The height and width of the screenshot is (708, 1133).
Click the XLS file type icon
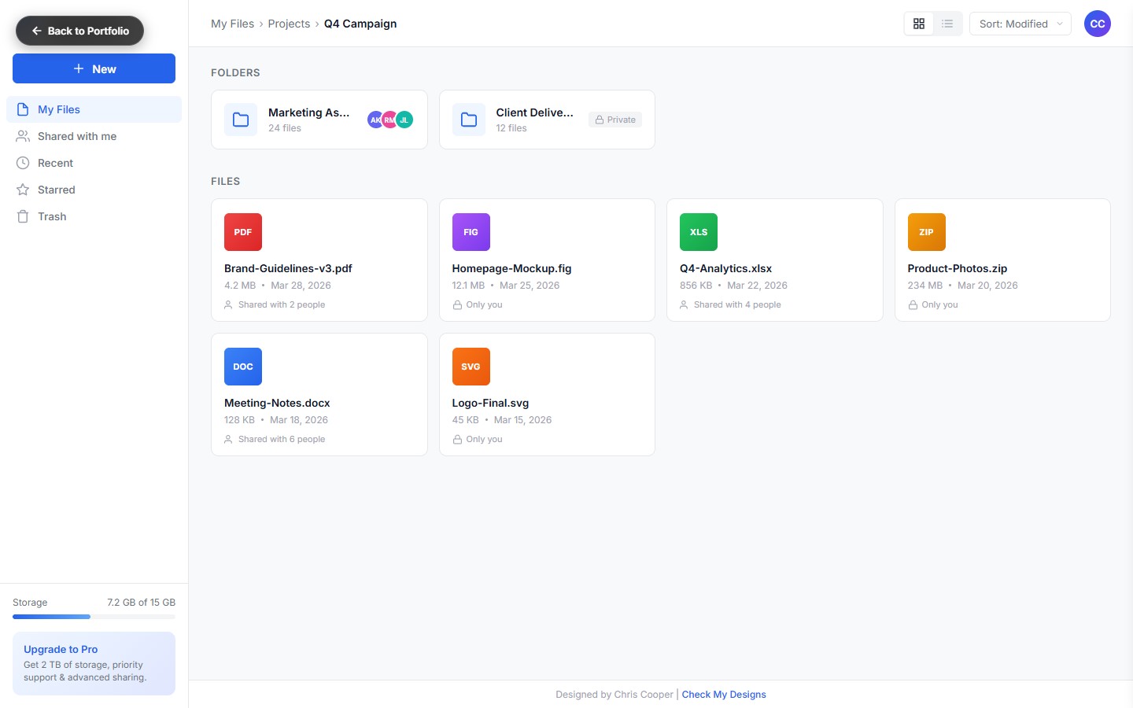tap(699, 232)
